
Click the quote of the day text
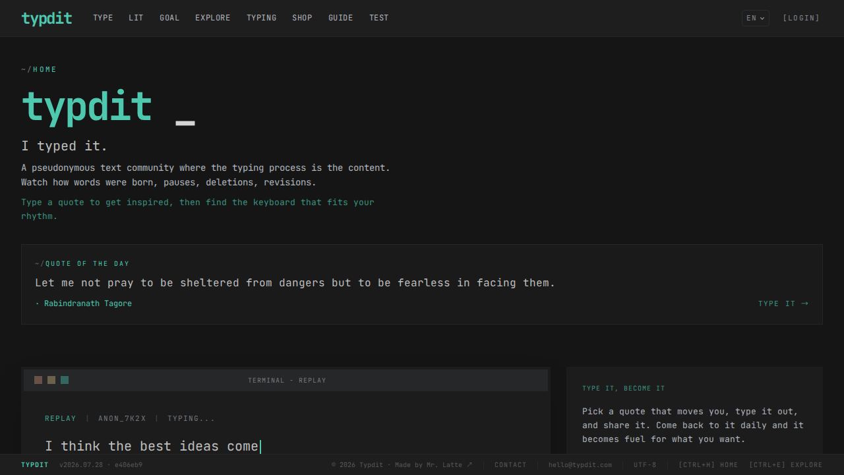click(x=295, y=283)
